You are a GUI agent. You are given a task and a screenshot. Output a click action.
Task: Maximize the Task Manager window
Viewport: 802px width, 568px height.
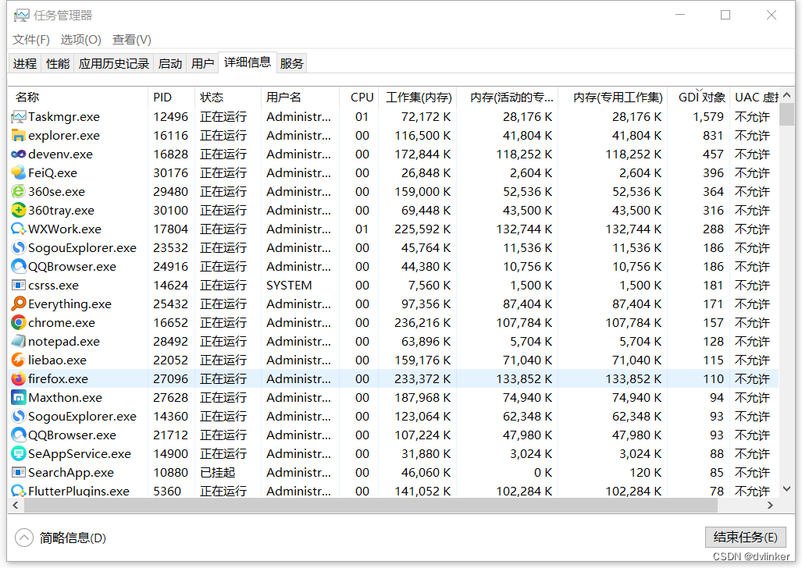[x=725, y=16]
